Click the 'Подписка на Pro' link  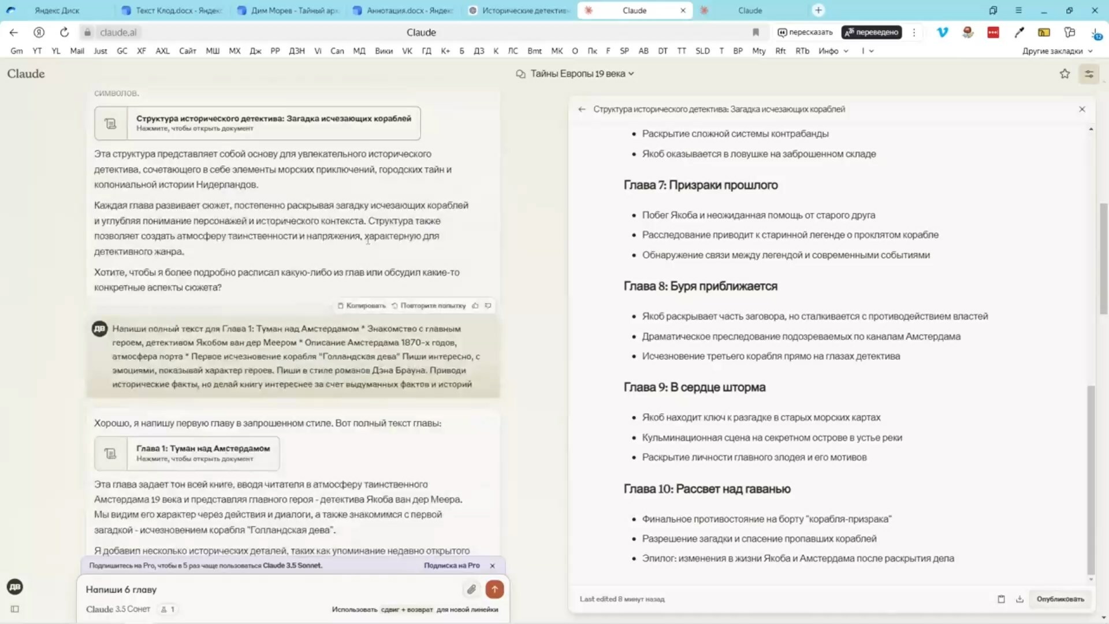click(x=452, y=566)
